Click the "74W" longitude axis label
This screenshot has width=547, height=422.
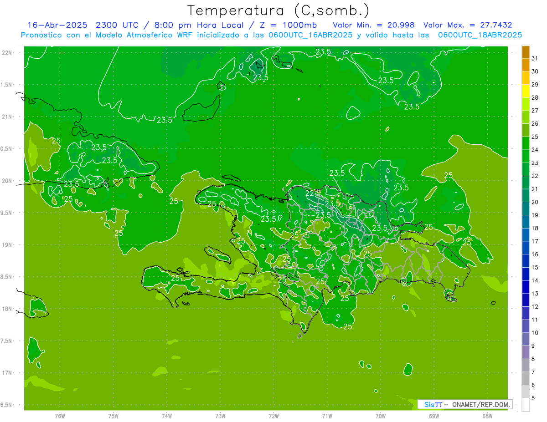click(x=167, y=416)
